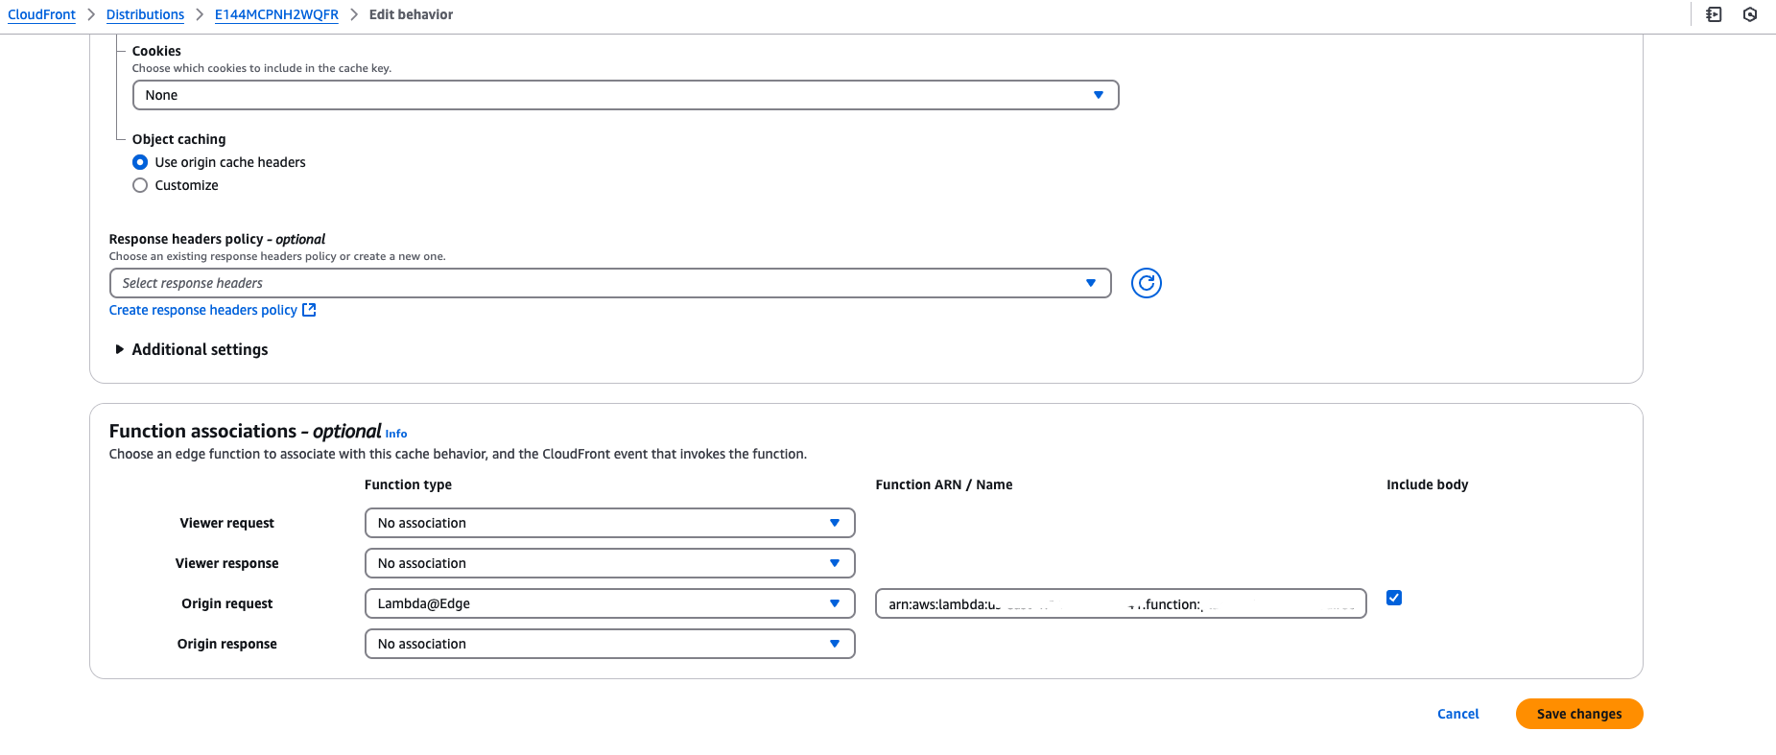
Task: Toggle the Include body checkbox
Action: point(1394,598)
